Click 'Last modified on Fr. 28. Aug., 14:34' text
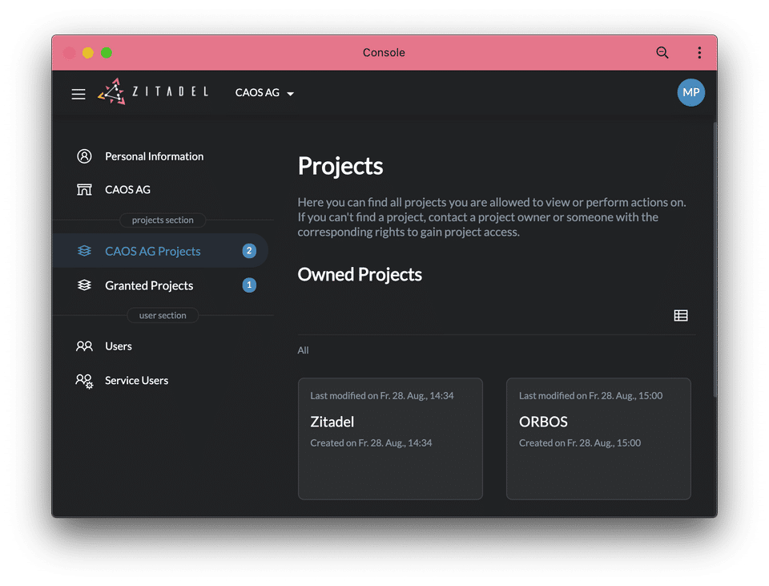 tap(382, 395)
